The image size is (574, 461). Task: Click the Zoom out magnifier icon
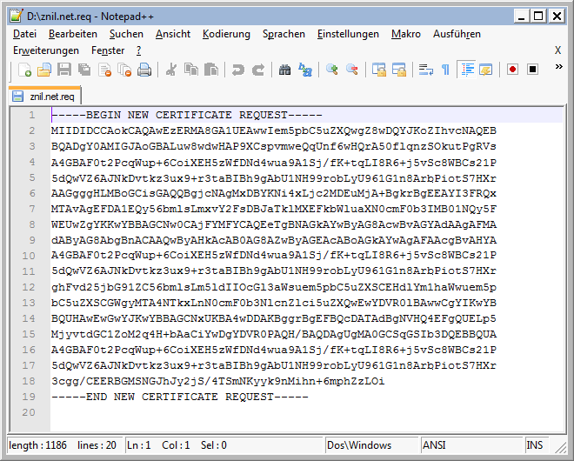351,70
